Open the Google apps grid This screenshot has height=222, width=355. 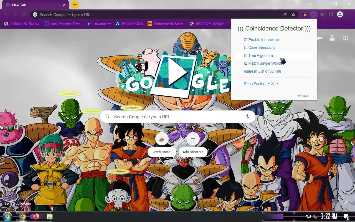click(346, 38)
